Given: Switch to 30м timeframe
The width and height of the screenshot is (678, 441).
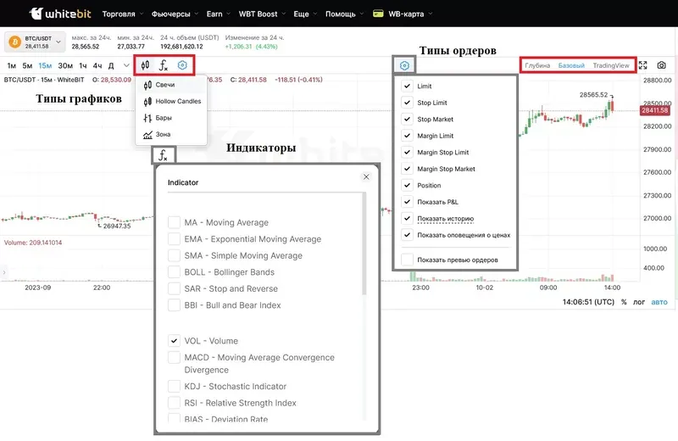Looking at the screenshot, I should (x=65, y=66).
